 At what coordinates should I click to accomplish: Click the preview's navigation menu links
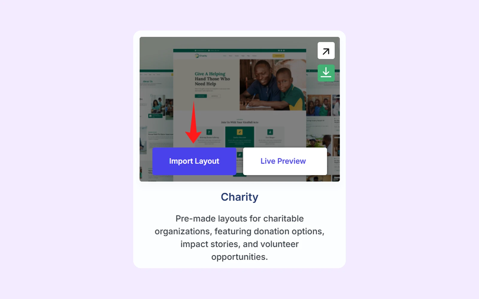pos(240,56)
